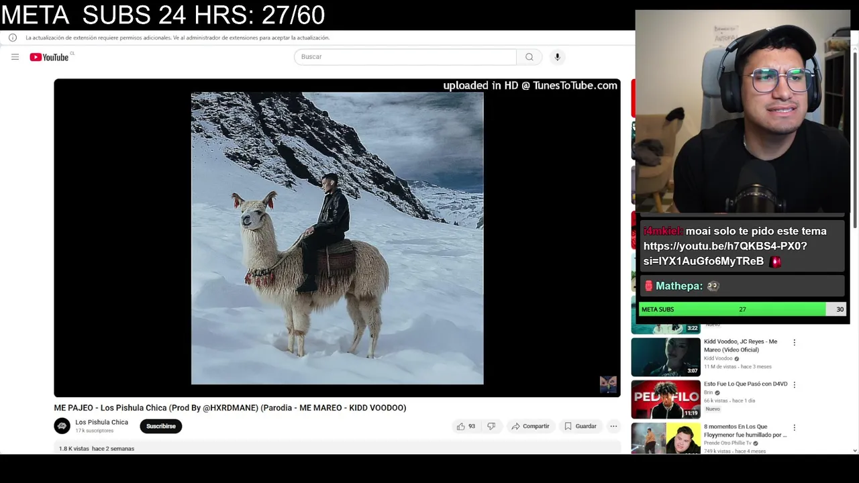
Task: Click the Brin channel name
Action: point(708,392)
